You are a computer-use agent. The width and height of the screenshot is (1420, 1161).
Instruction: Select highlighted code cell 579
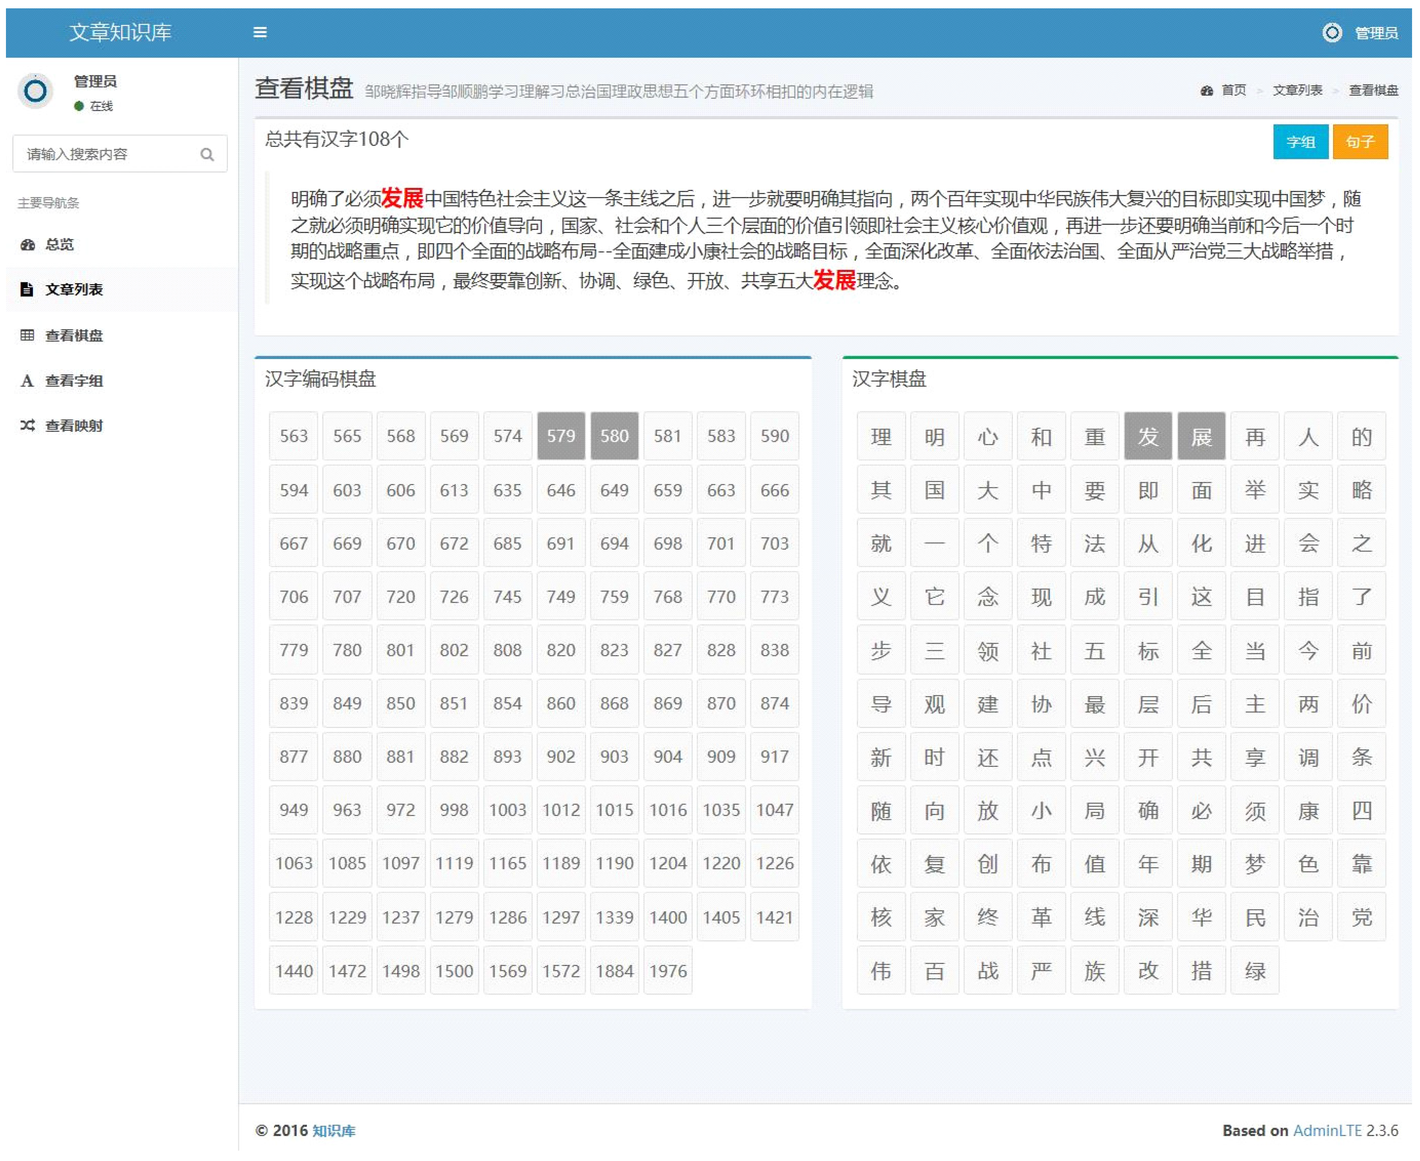point(560,436)
